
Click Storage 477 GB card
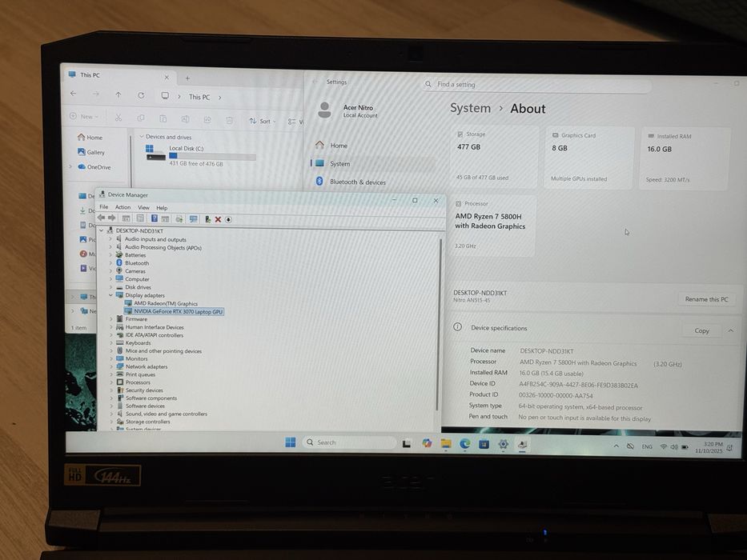click(x=495, y=157)
